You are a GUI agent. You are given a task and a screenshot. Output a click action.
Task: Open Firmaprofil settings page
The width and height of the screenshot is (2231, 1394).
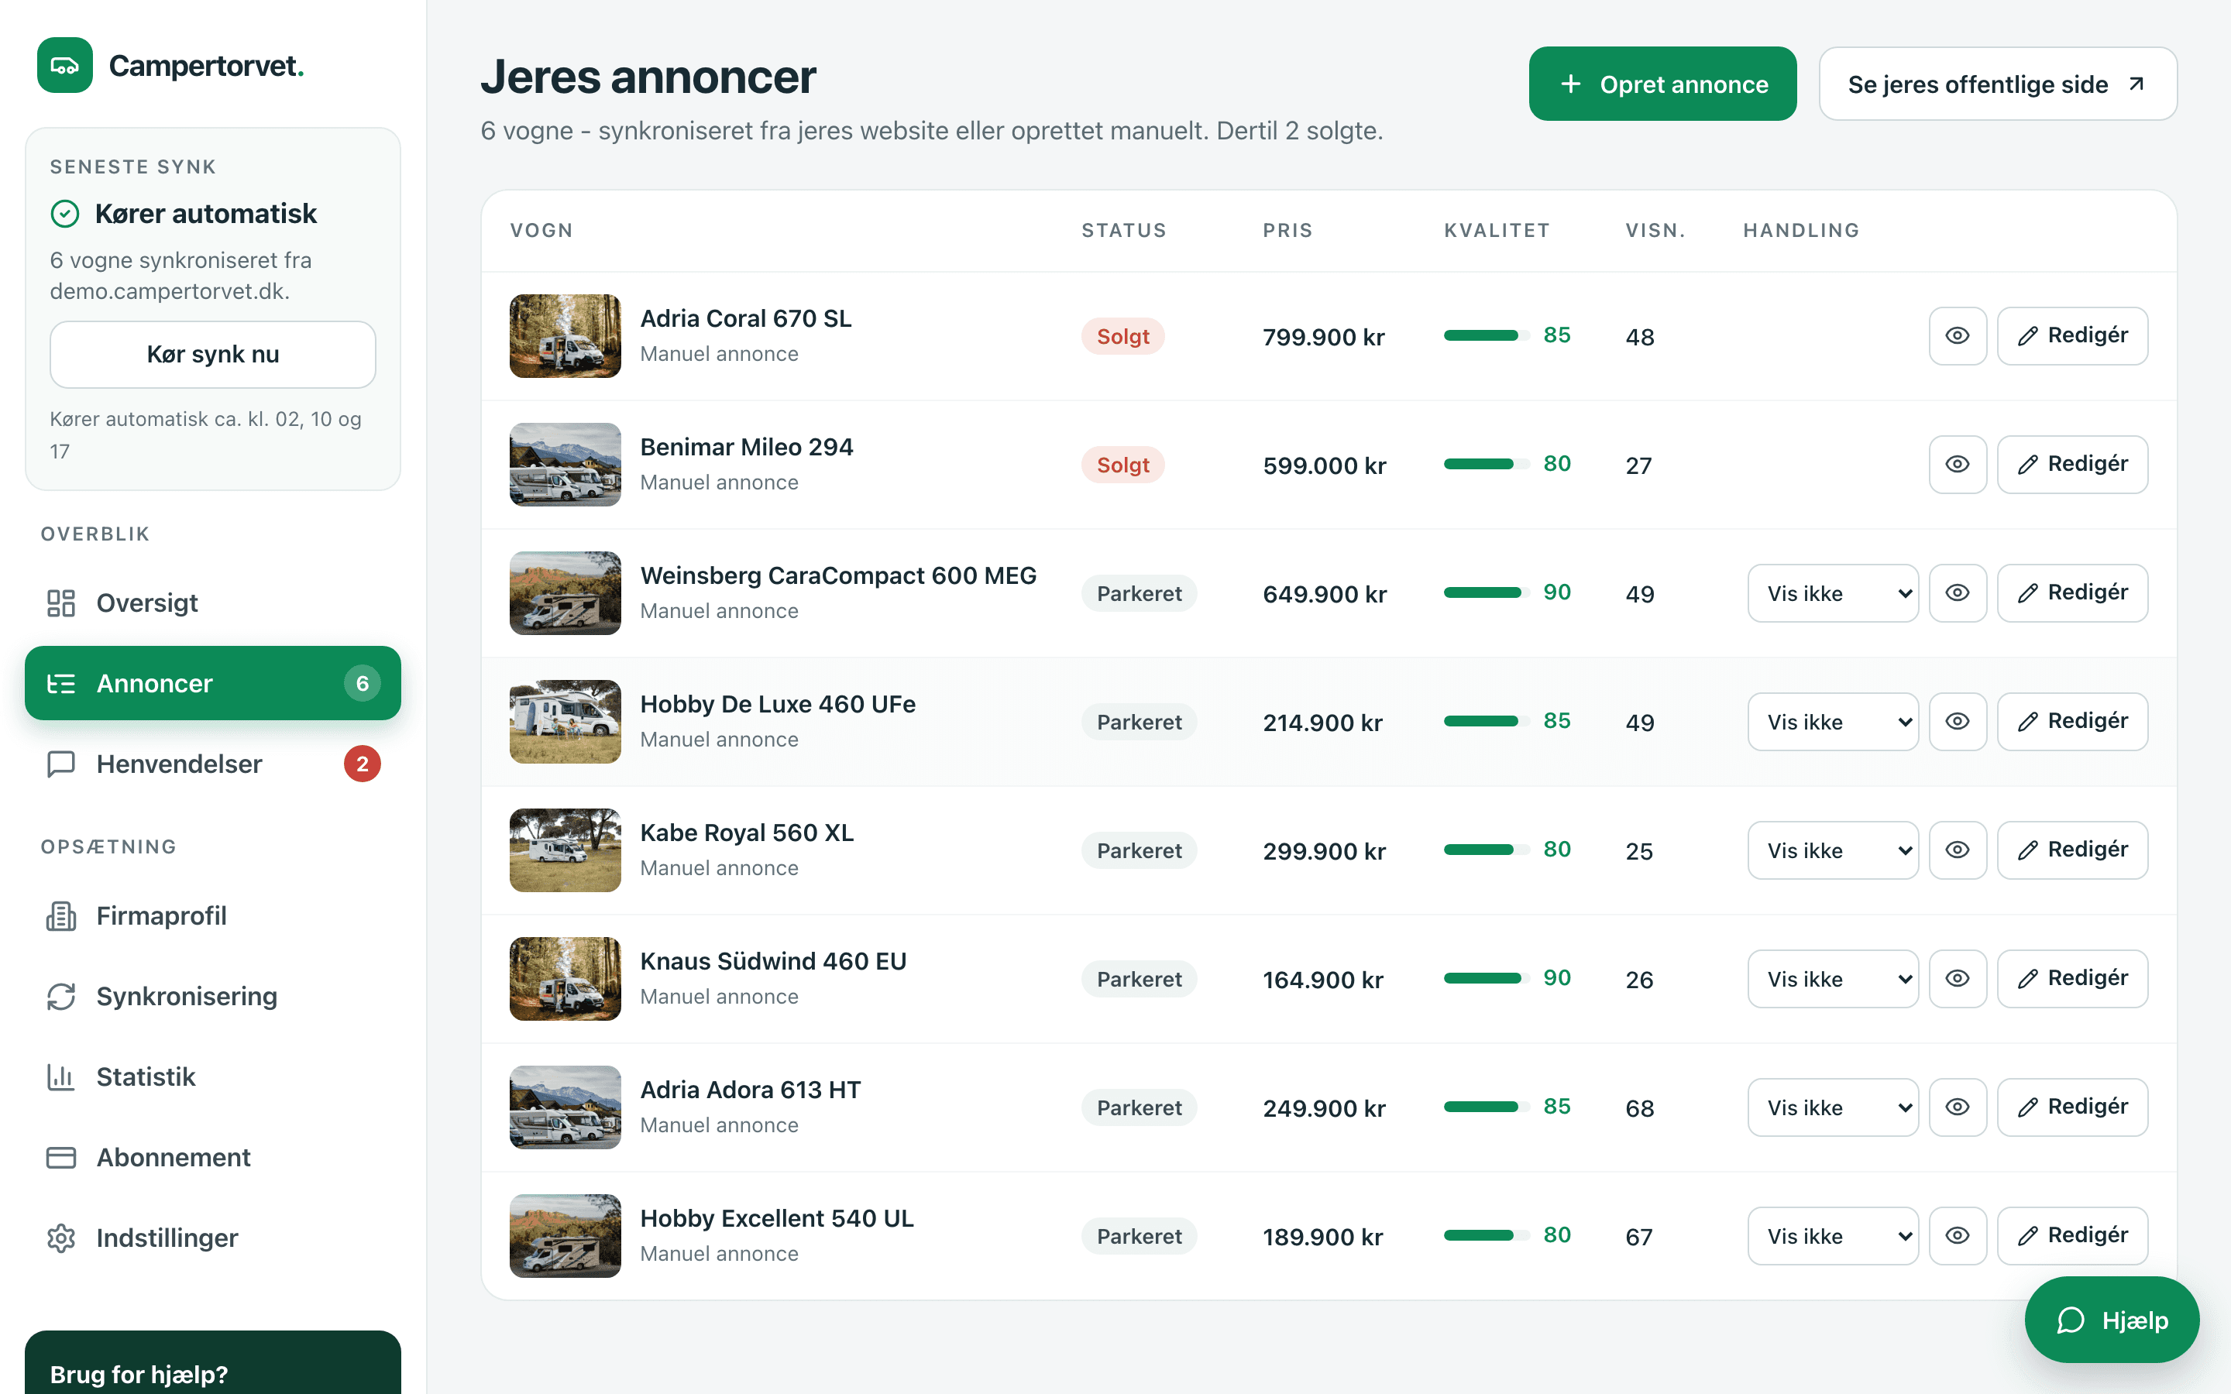pos(213,915)
